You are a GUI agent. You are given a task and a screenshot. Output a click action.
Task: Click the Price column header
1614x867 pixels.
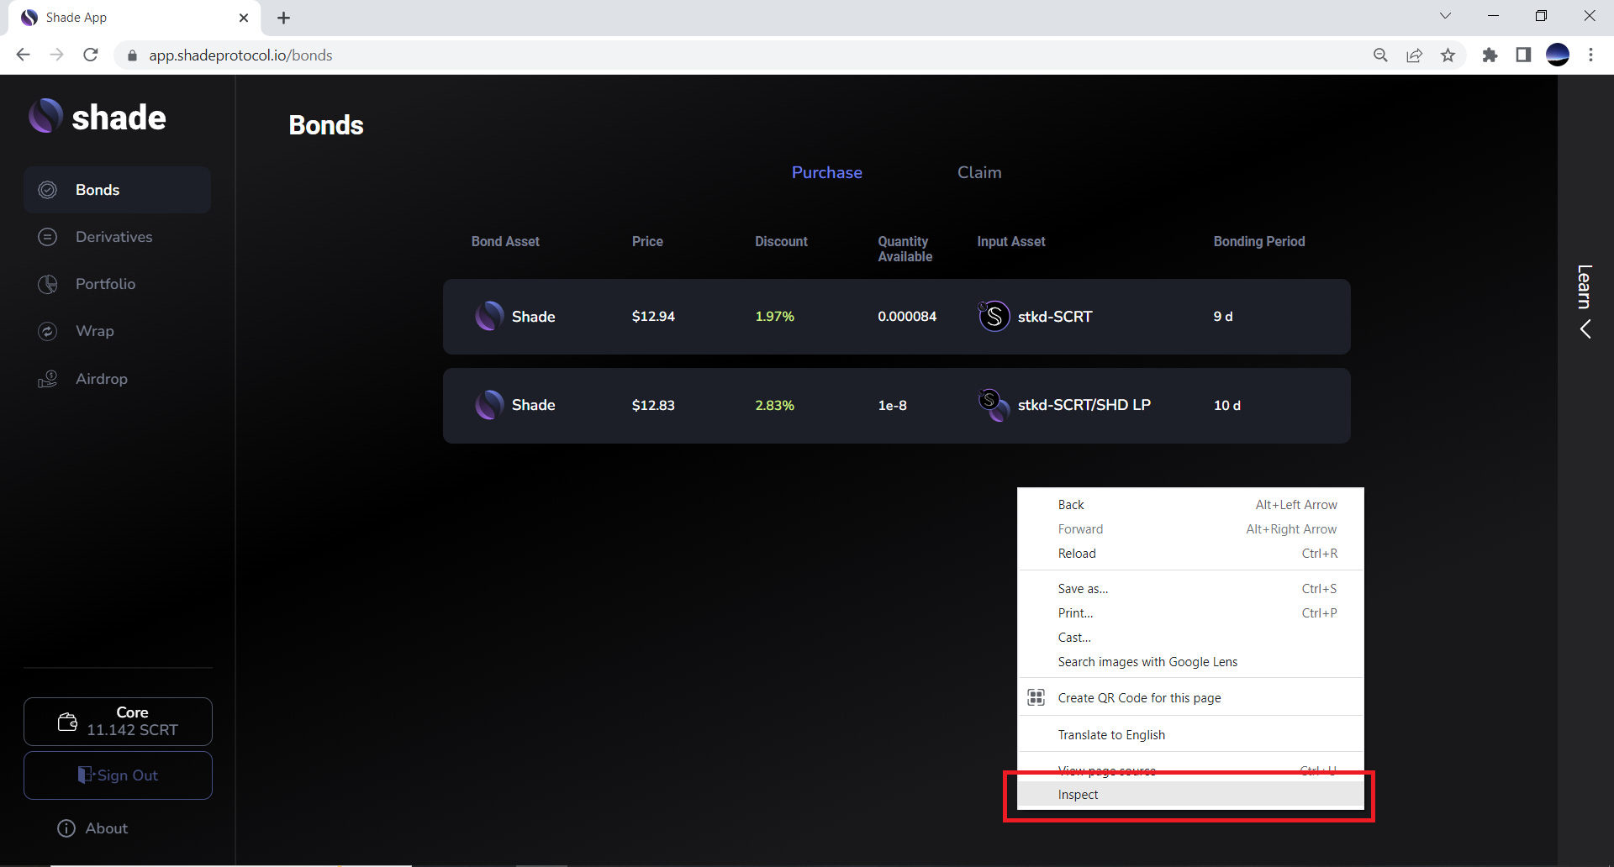pos(647,242)
